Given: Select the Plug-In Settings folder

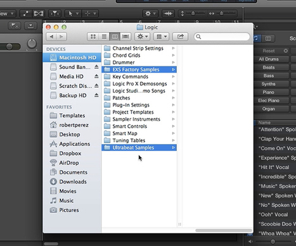Looking at the screenshot, I should tap(139, 105).
